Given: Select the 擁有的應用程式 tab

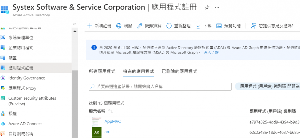Looking at the screenshot, I should 139,71.
